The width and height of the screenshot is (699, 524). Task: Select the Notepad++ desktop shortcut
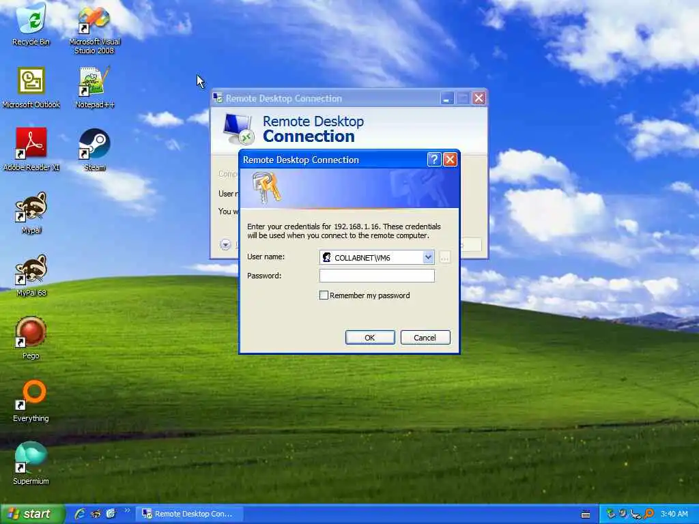(x=94, y=87)
